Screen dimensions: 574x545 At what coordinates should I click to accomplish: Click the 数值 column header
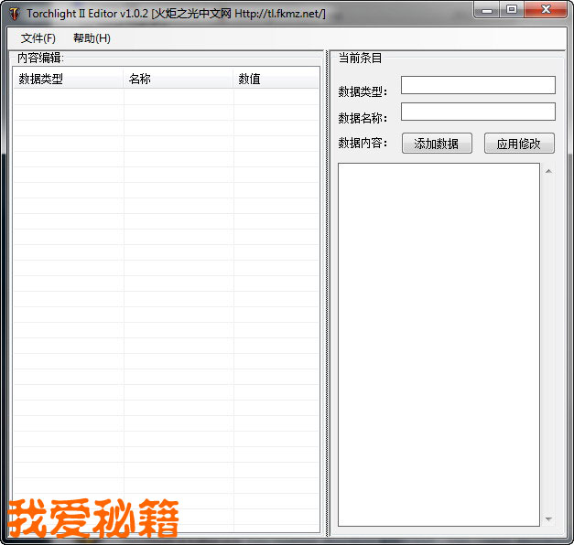click(276, 79)
